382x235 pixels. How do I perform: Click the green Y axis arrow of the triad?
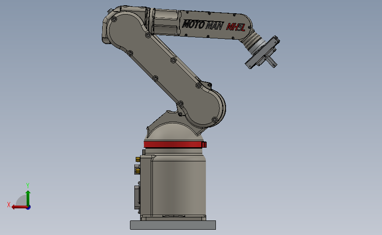pyautogui.click(x=28, y=198)
